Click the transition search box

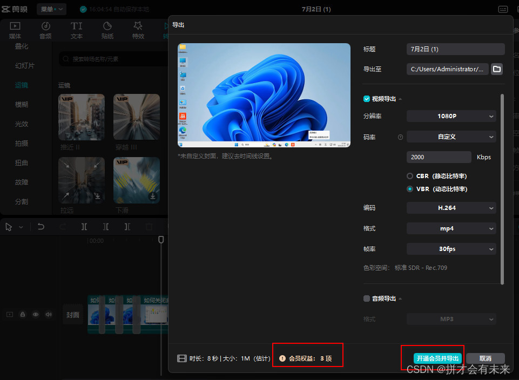pos(114,59)
